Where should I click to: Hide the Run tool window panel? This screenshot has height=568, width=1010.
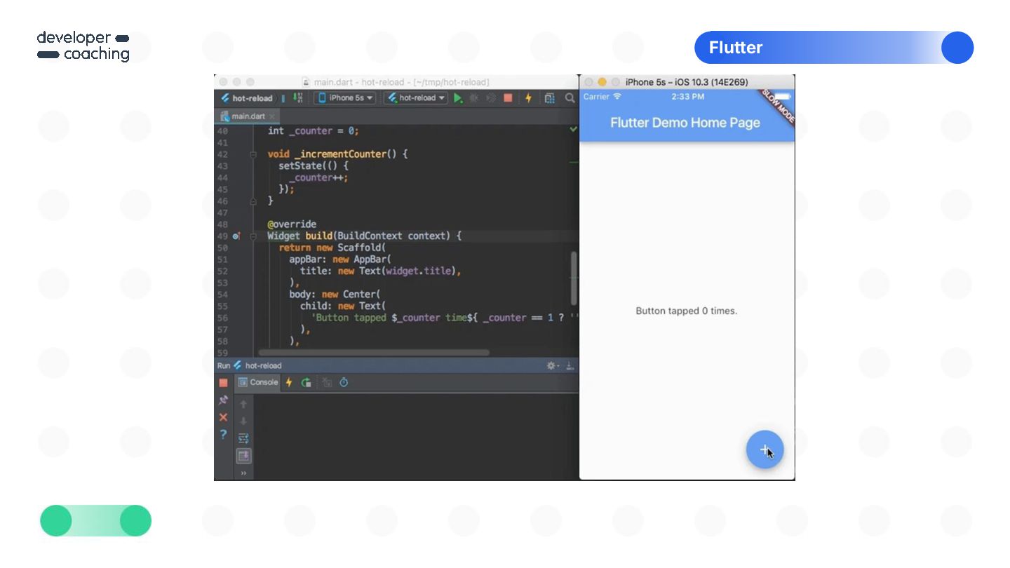570,366
